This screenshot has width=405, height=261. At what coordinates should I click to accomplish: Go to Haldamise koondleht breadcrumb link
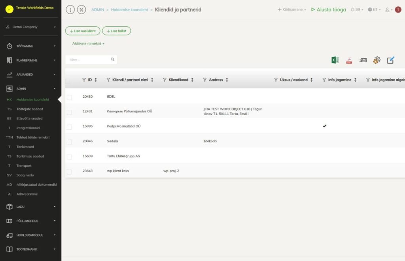coord(129,10)
